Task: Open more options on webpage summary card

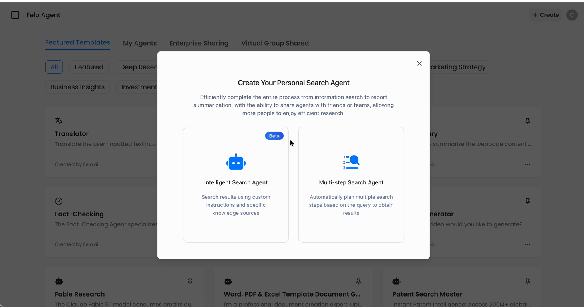Action: pyautogui.click(x=528, y=164)
